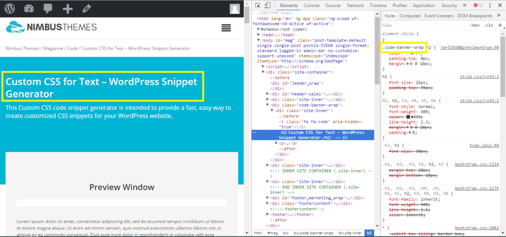Viewport: 506px width, 237px height.
Task: Expand the div#footer_marketing_wrap node
Action: click(x=267, y=198)
